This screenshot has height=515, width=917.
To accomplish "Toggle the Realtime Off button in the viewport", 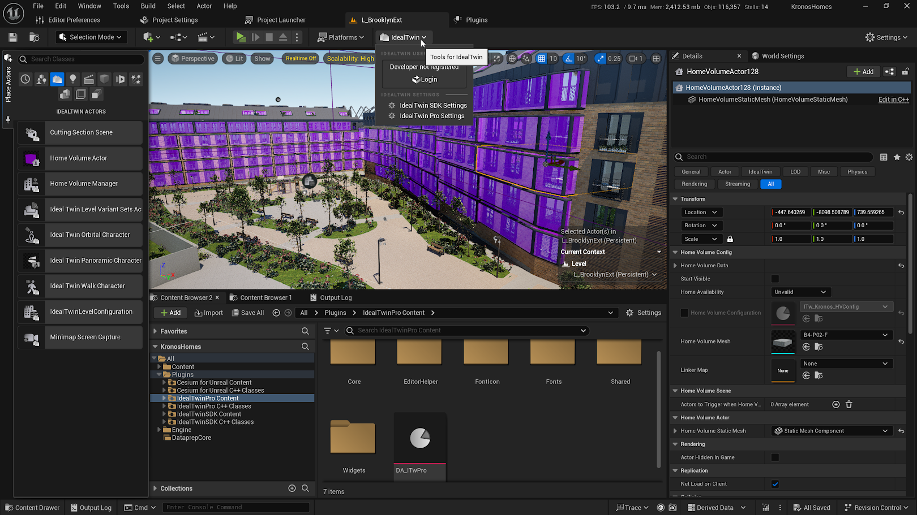I will 301,58.
